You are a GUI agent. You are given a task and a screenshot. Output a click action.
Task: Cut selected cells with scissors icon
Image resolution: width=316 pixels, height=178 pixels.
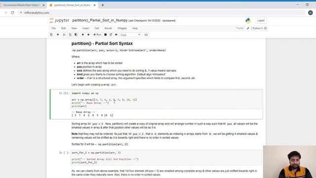point(64,35)
